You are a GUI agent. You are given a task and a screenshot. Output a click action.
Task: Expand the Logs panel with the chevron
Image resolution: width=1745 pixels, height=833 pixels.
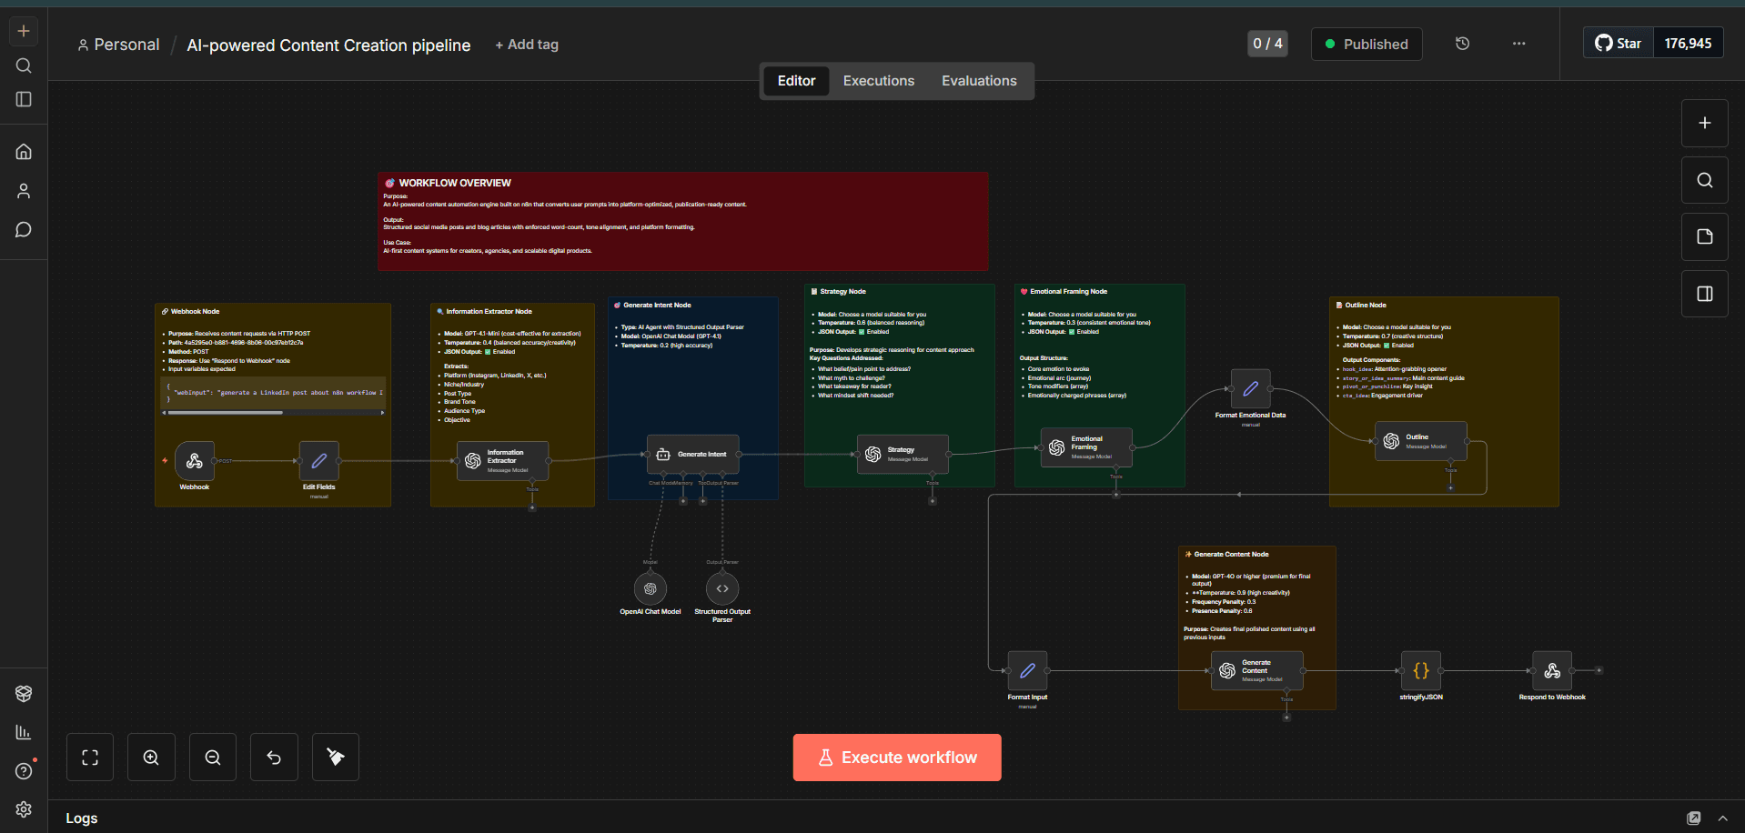click(x=1722, y=818)
